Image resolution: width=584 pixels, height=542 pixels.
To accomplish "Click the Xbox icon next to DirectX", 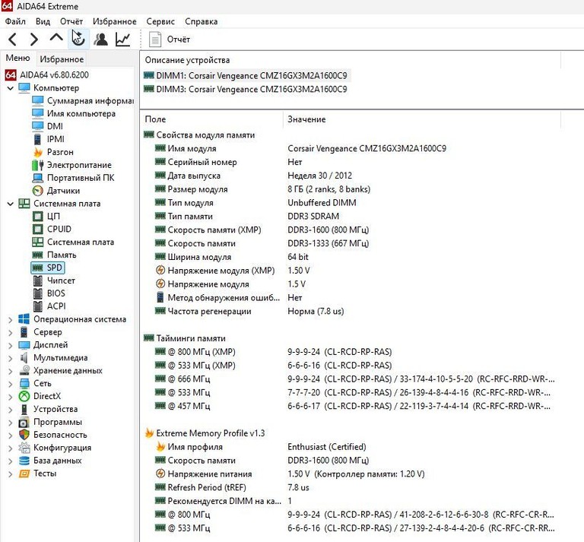I will click(24, 396).
